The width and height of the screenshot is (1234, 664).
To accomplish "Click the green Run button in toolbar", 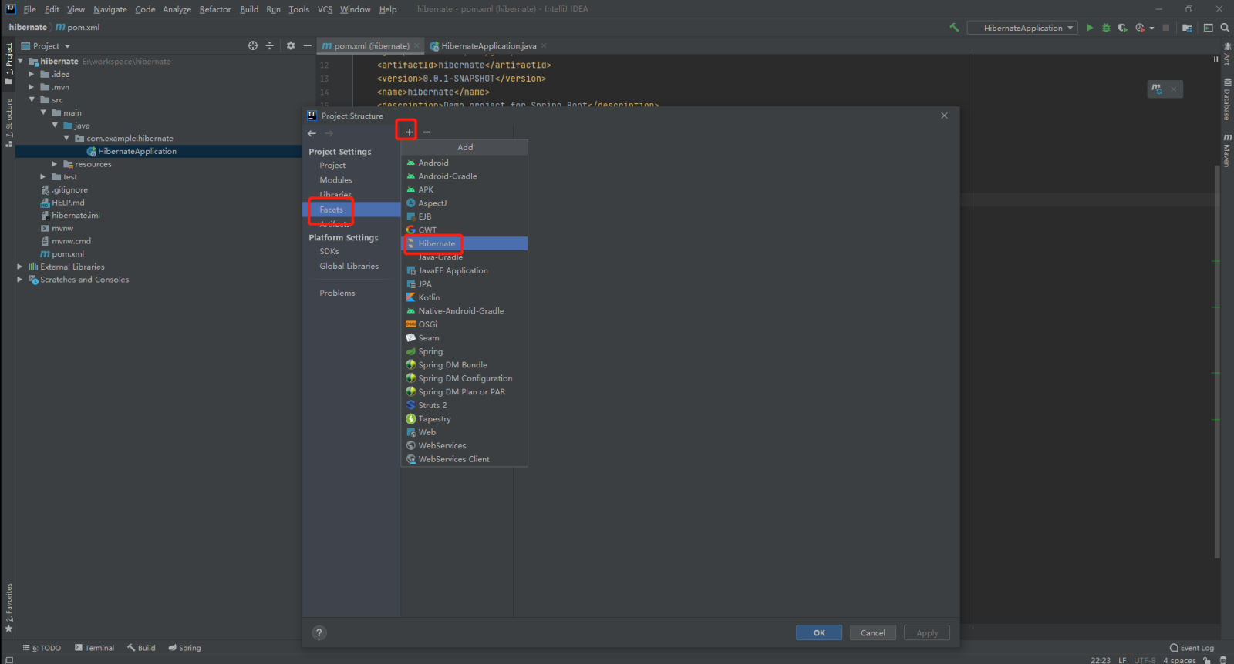I will [x=1089, y=28].
